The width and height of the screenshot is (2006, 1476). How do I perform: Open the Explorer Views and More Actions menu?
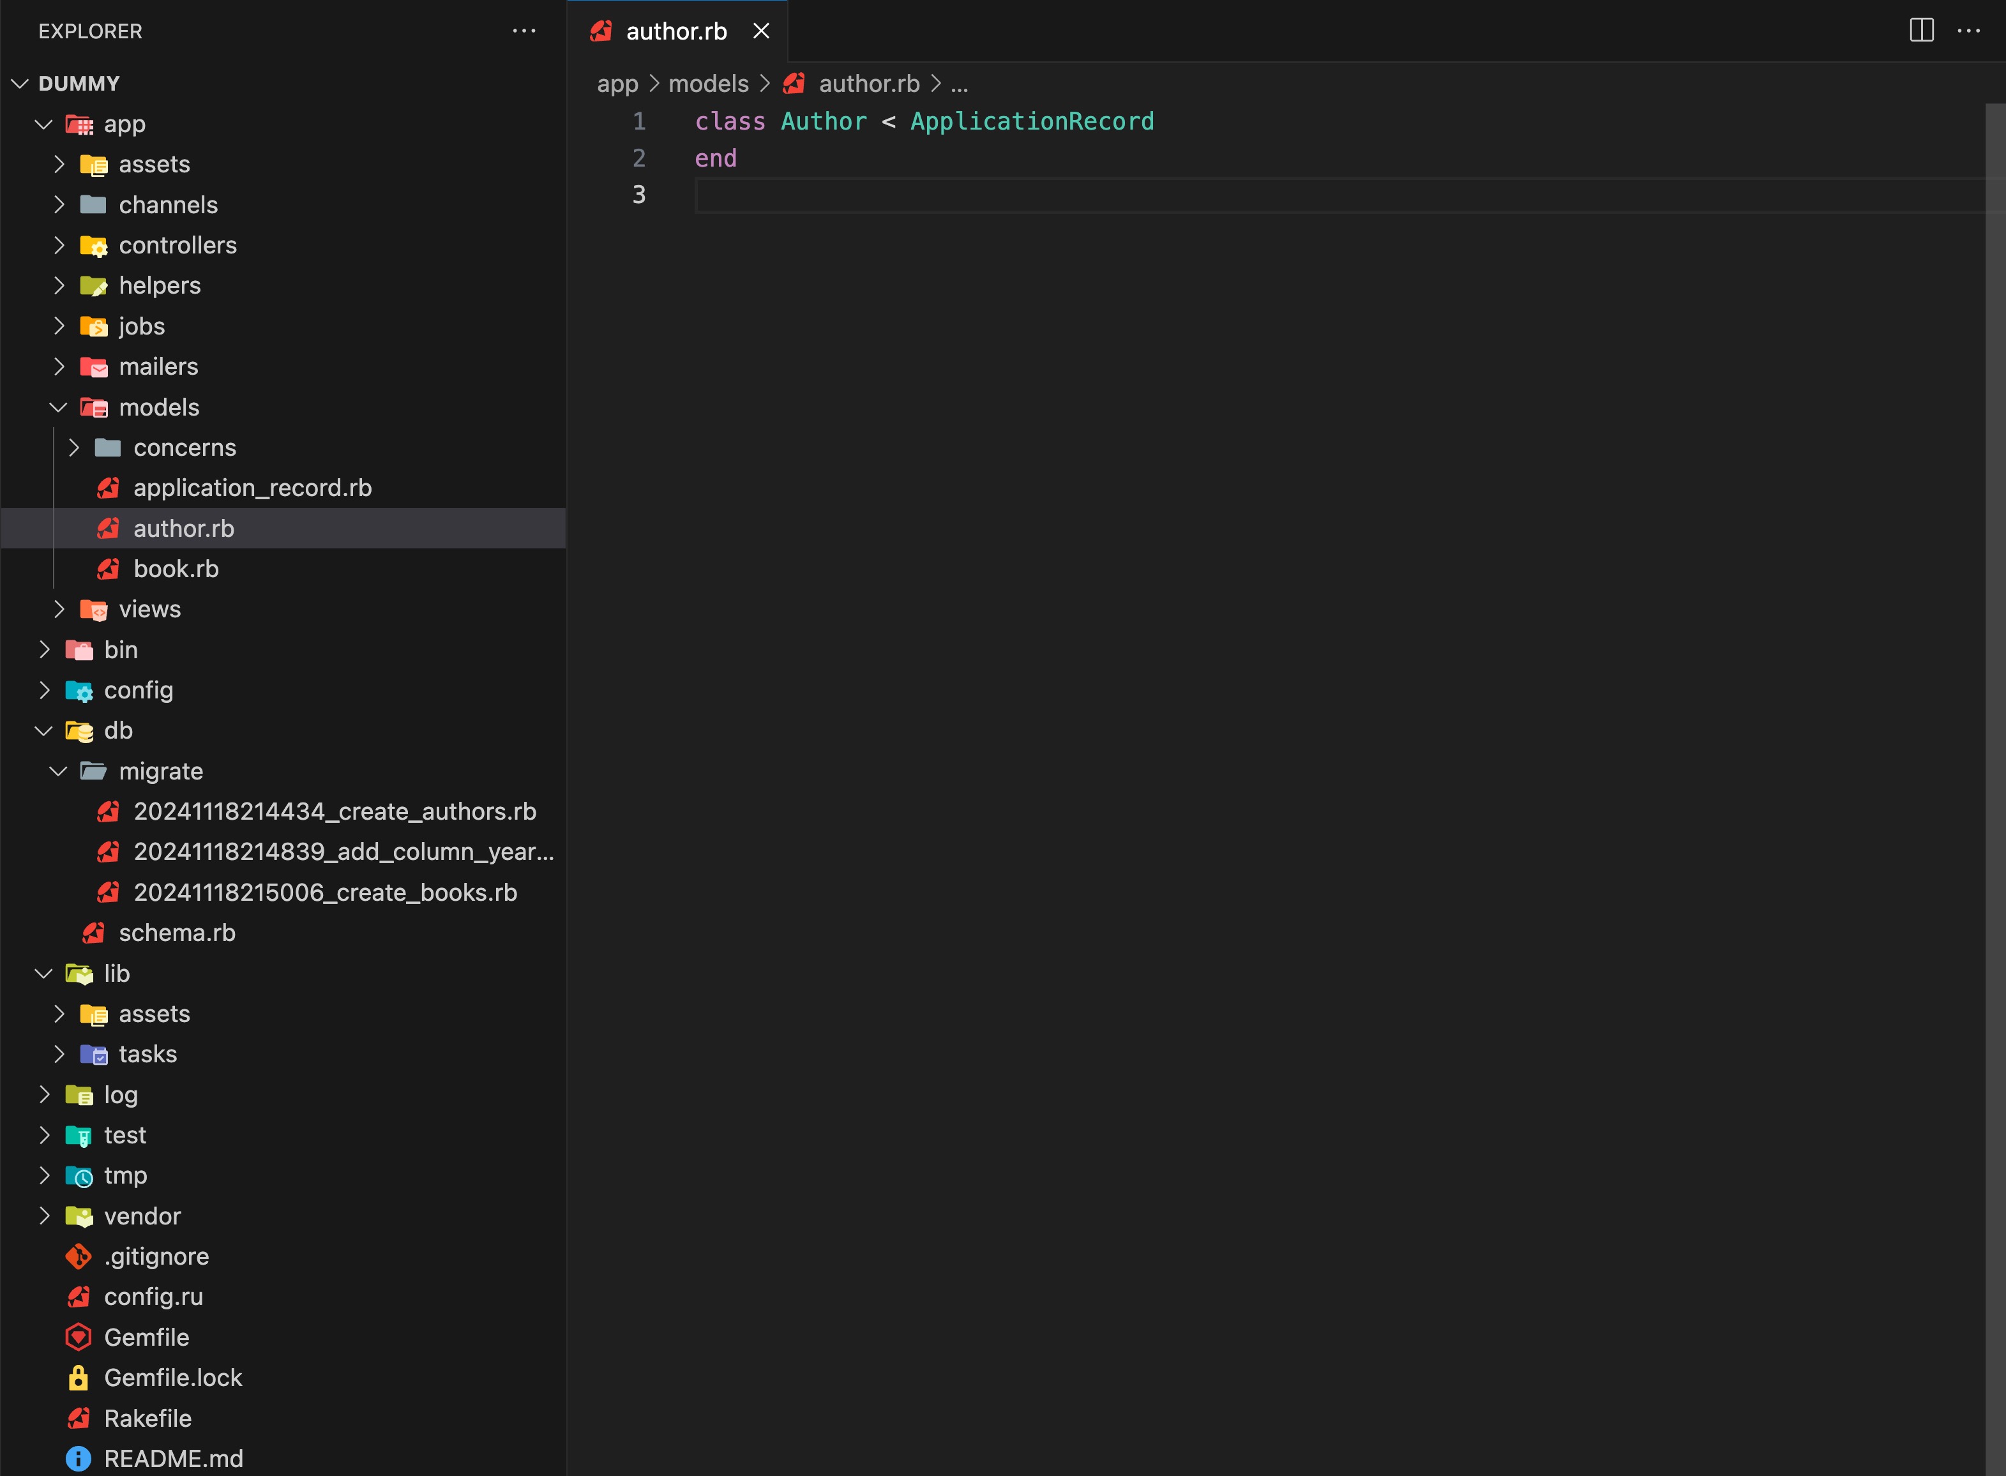click(524, 31)
